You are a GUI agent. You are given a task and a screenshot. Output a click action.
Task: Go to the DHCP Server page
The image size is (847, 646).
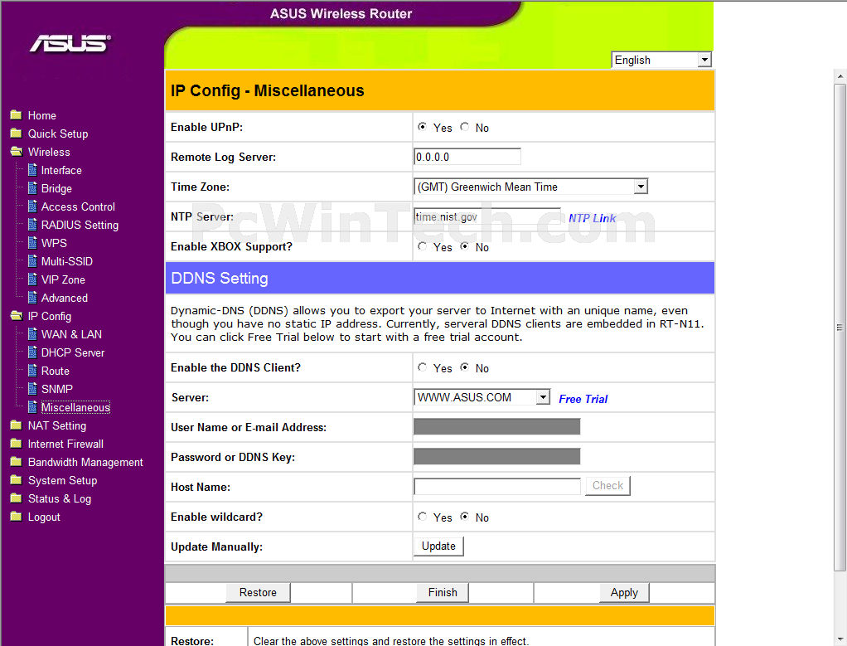point(73,352)
